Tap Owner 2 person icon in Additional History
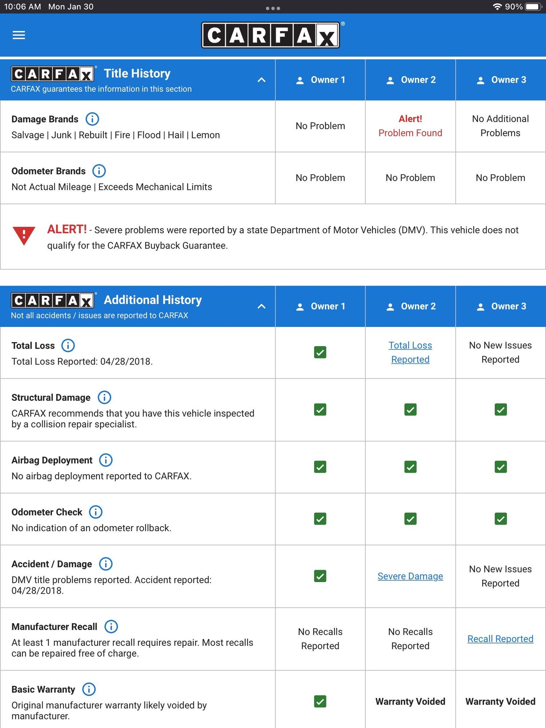The width and height of the screenshot is (546, 728). (390, 307)
